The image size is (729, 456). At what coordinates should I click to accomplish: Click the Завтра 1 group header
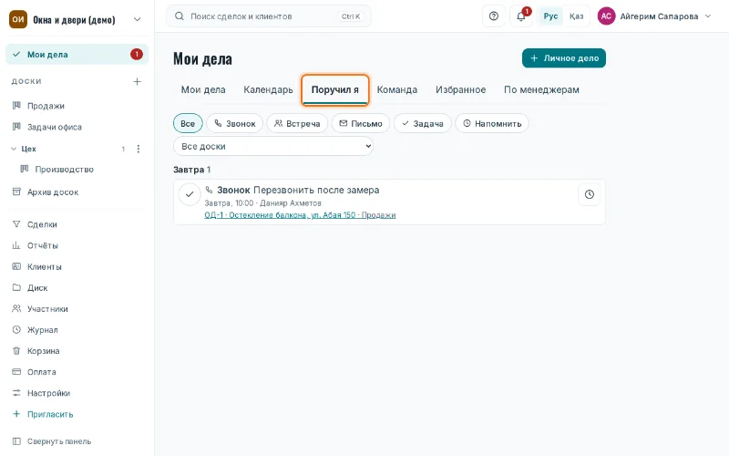click(x=192, y=170)
